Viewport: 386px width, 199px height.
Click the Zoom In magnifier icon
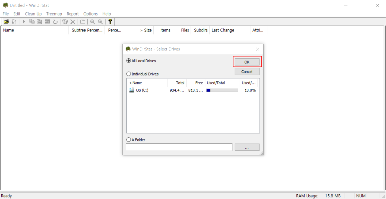coord(93,22)
